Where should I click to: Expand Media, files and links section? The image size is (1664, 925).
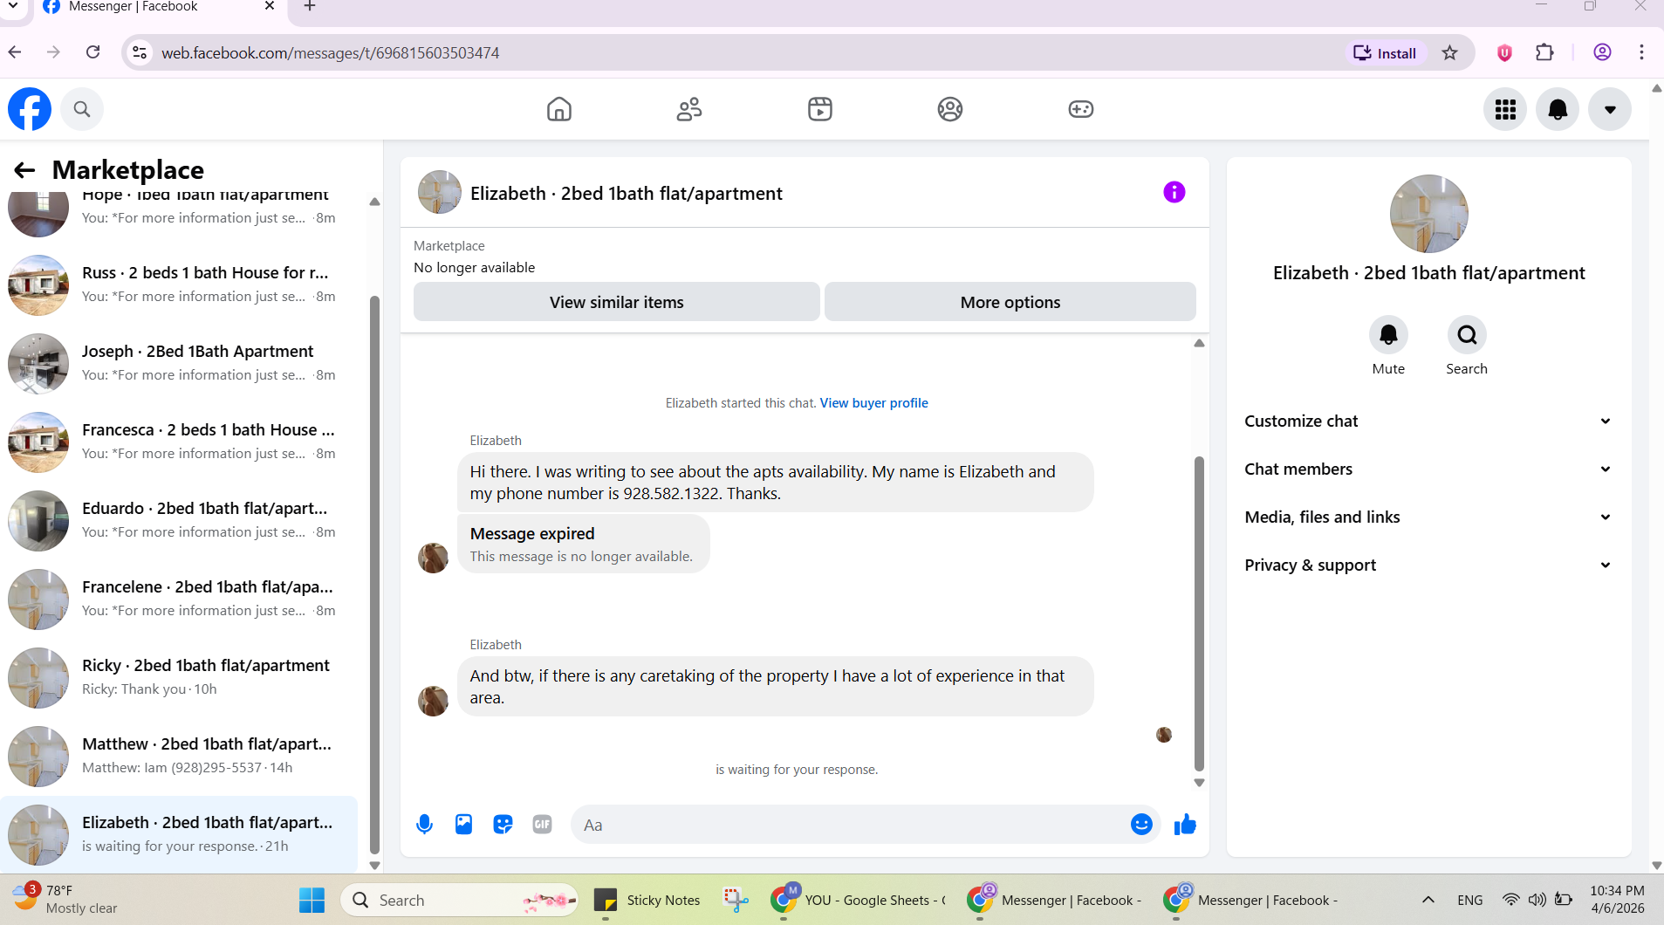[1428, 517]
